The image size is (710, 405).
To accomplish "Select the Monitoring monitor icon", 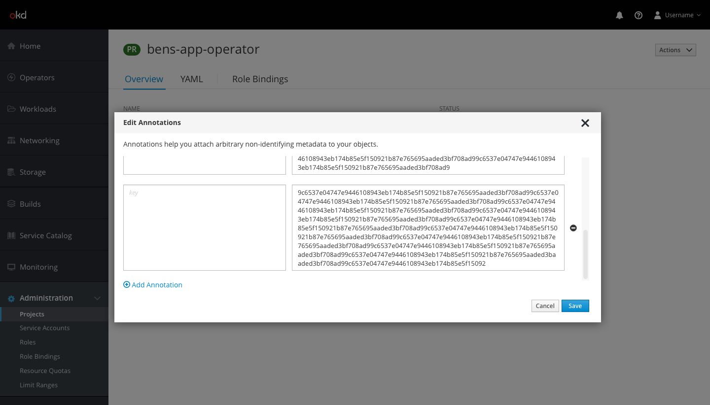I will click(x=10, y=267).
